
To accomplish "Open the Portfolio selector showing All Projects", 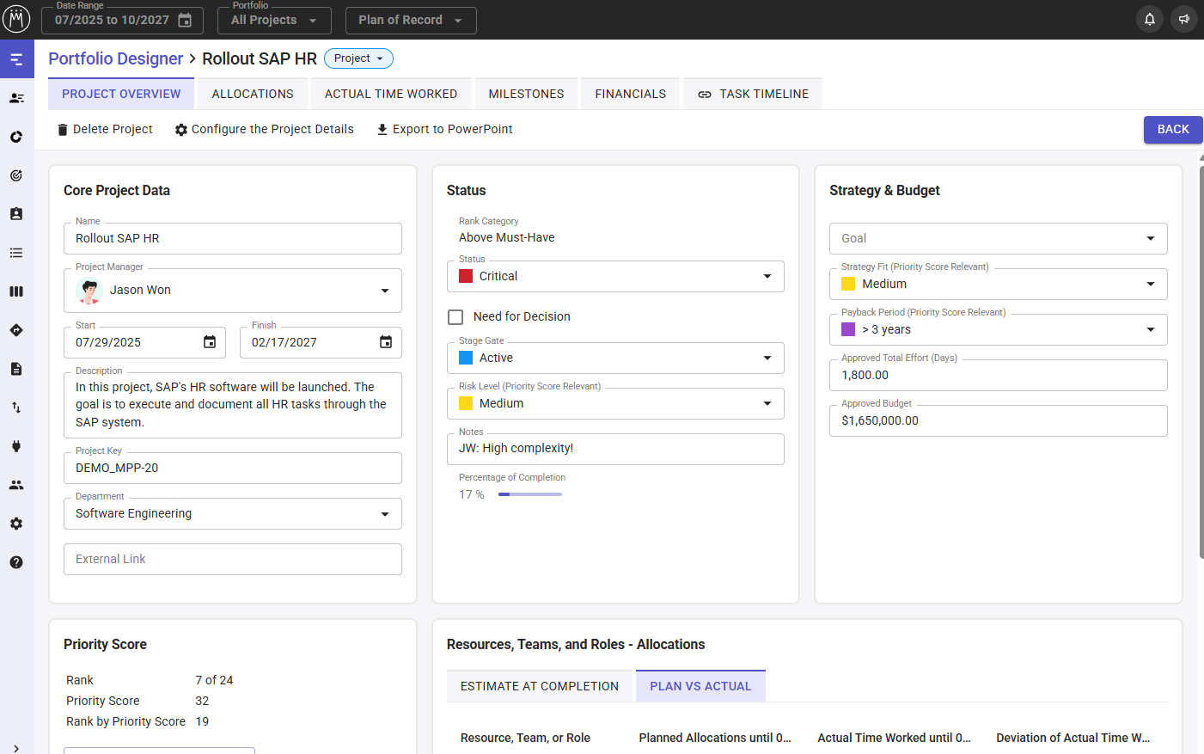I will pyautogui.click(x=273, y=21).
